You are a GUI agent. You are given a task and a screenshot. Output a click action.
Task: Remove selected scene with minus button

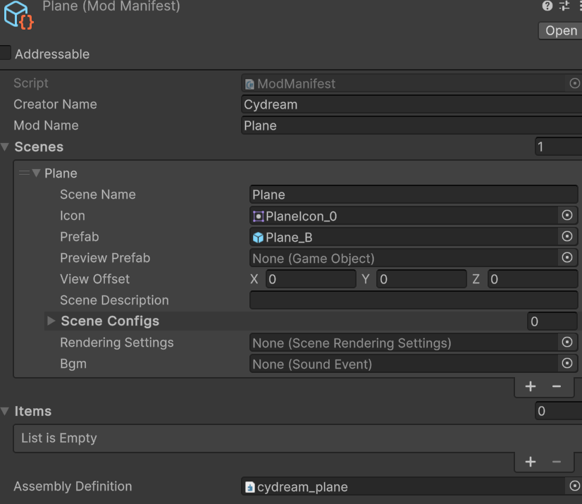(x=557, y=386)
